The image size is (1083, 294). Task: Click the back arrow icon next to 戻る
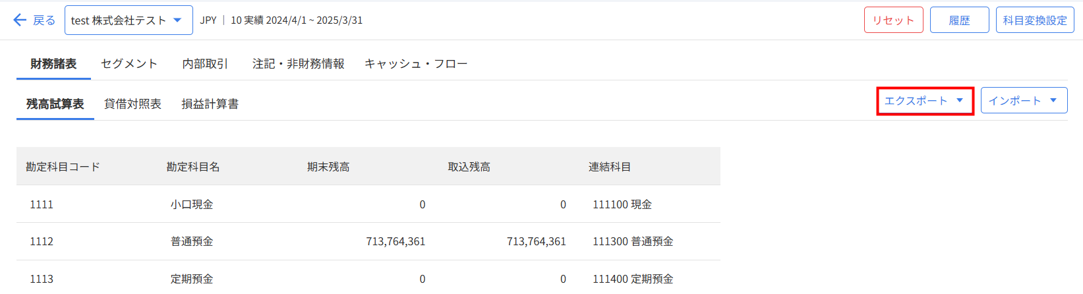pyautogui.click(x=20, y=20)
